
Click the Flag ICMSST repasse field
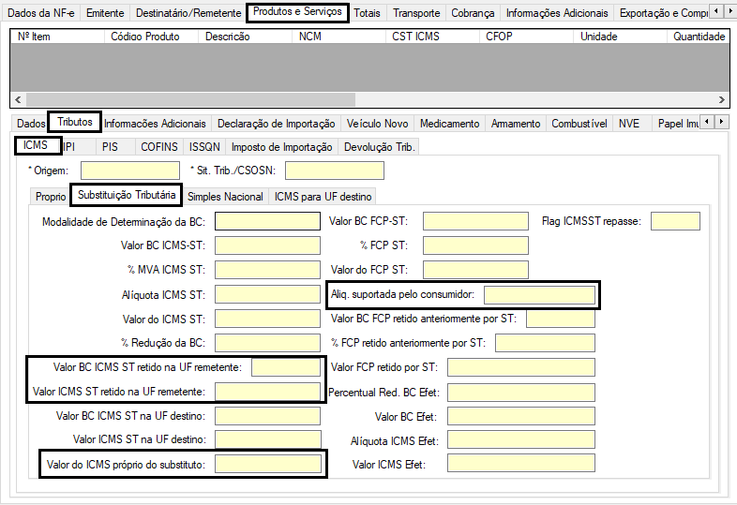click(x=675, y=222)
